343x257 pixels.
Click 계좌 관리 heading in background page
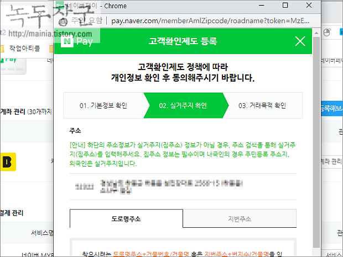(13, 111)
